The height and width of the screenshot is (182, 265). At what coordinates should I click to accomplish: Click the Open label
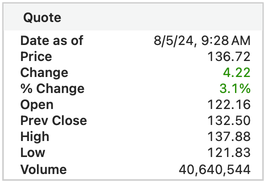click(37, 105)
